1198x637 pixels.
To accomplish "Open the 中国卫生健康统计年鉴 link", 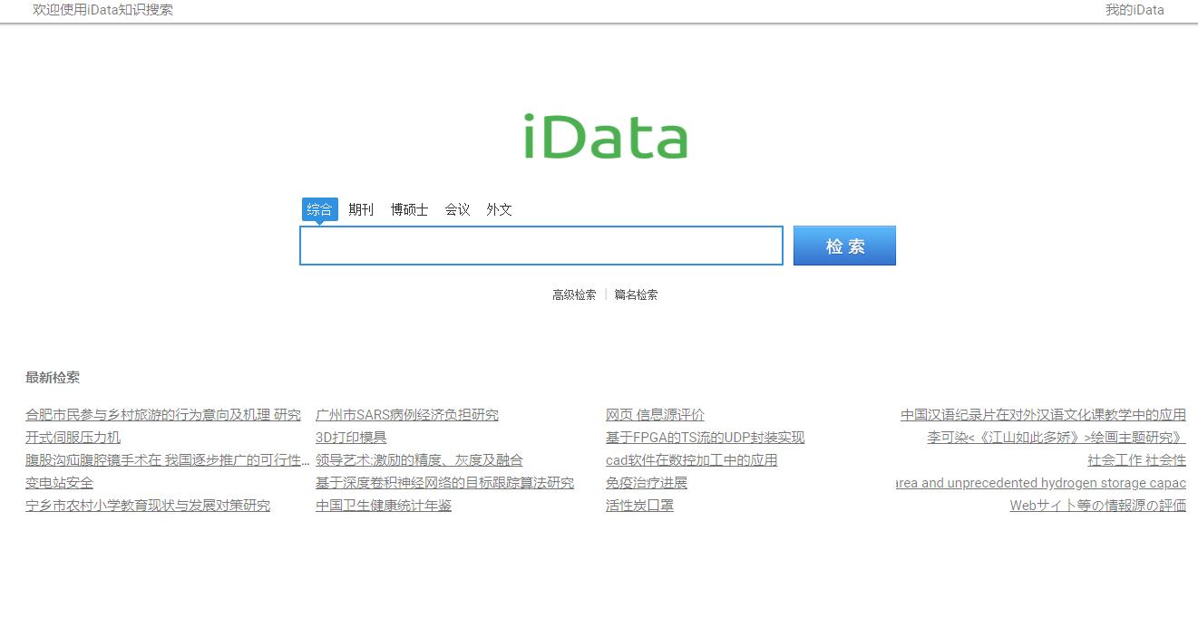I will 383,505.
